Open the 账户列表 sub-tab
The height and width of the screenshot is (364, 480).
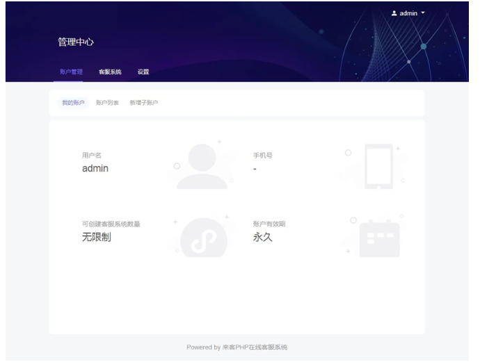pyautogui.click(x=107, y=103)
